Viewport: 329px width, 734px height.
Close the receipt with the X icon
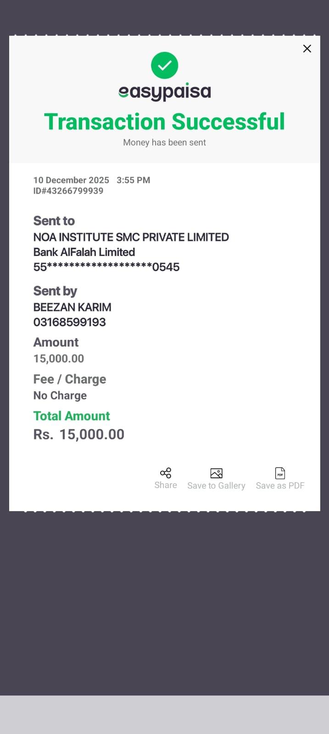point(307,49)
